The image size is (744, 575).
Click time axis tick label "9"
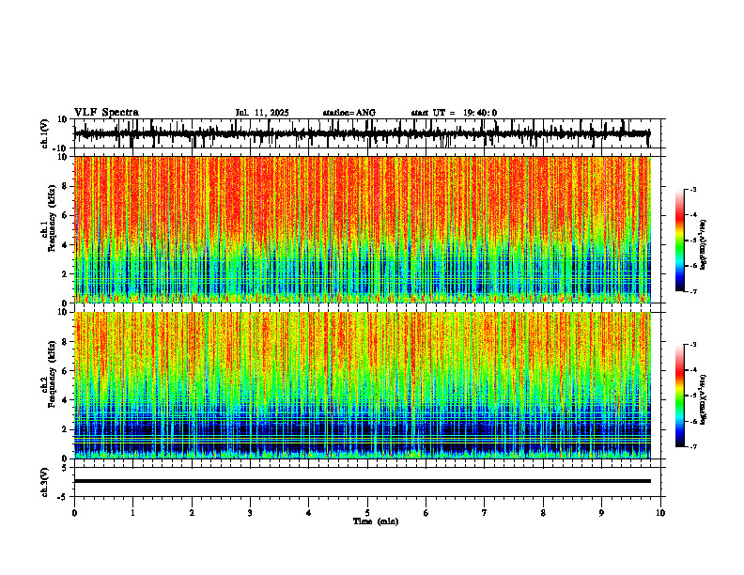pos(601,513)
